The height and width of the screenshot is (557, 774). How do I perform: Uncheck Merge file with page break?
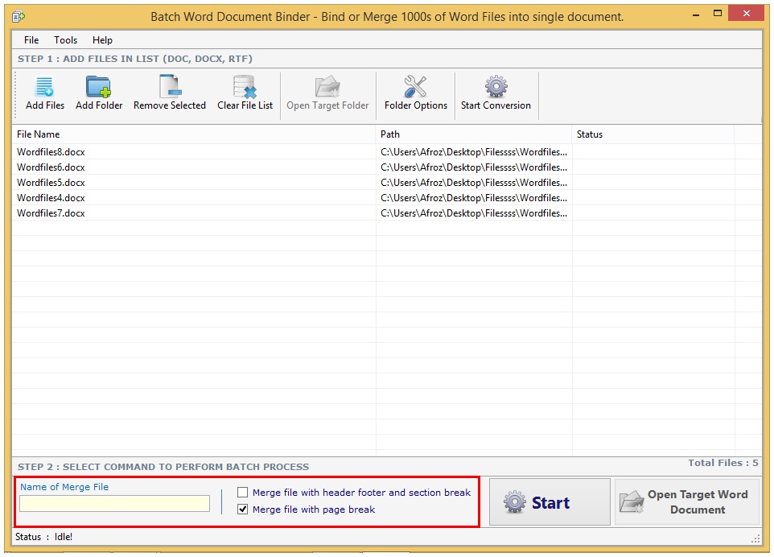click(x=243, y=510)
